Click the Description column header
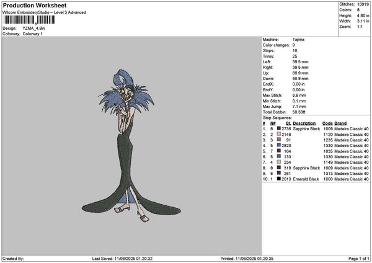 (x=306, y=123)
